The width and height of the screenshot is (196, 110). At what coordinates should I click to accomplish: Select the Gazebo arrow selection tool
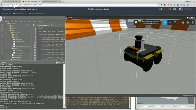click(x=165, y=22)
